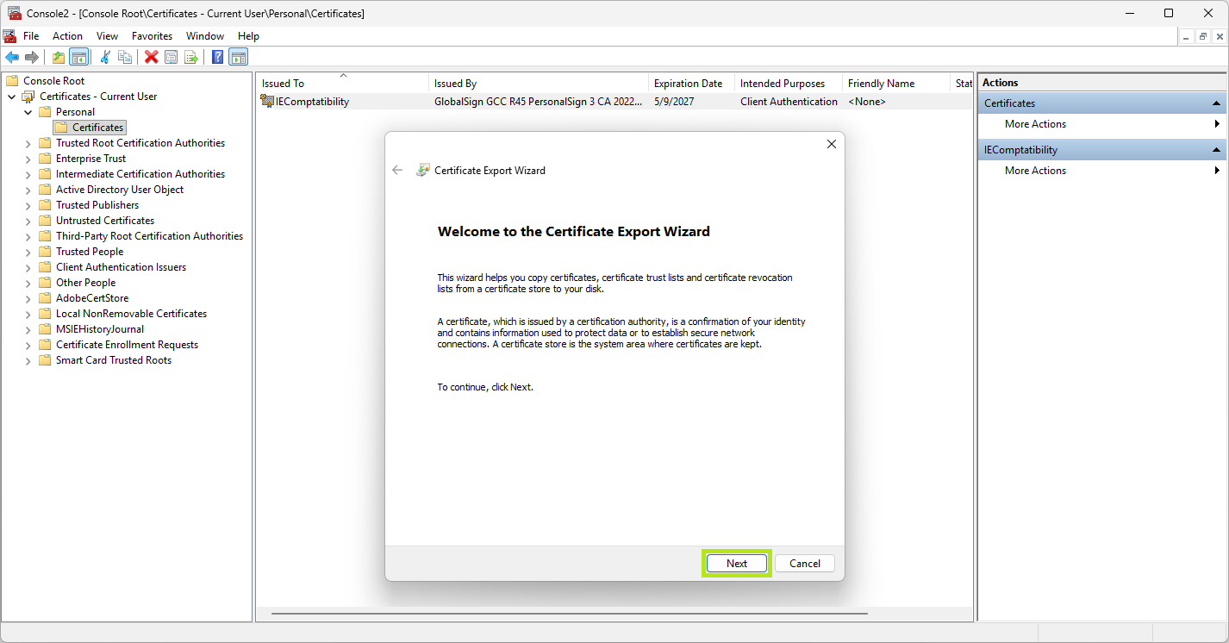Open the Window menu

click(x=205, y=36)
